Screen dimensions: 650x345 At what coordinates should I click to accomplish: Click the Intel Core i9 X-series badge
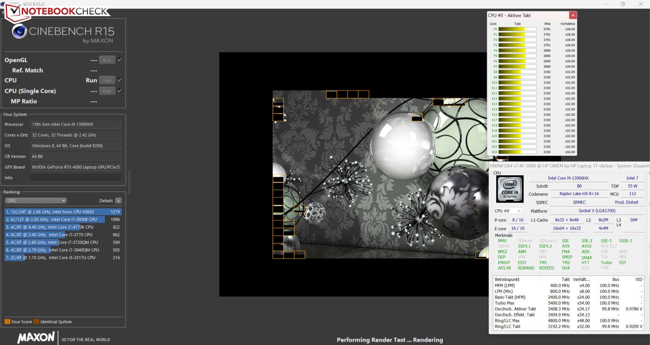pyautogui.click(x=510, y=189)
